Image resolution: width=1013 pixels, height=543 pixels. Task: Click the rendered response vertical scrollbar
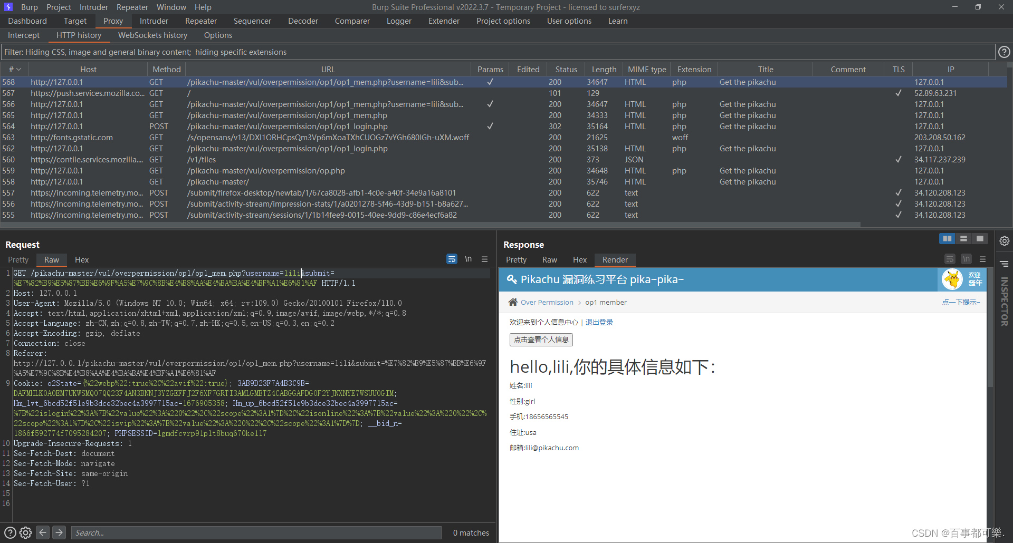[990, 328]
